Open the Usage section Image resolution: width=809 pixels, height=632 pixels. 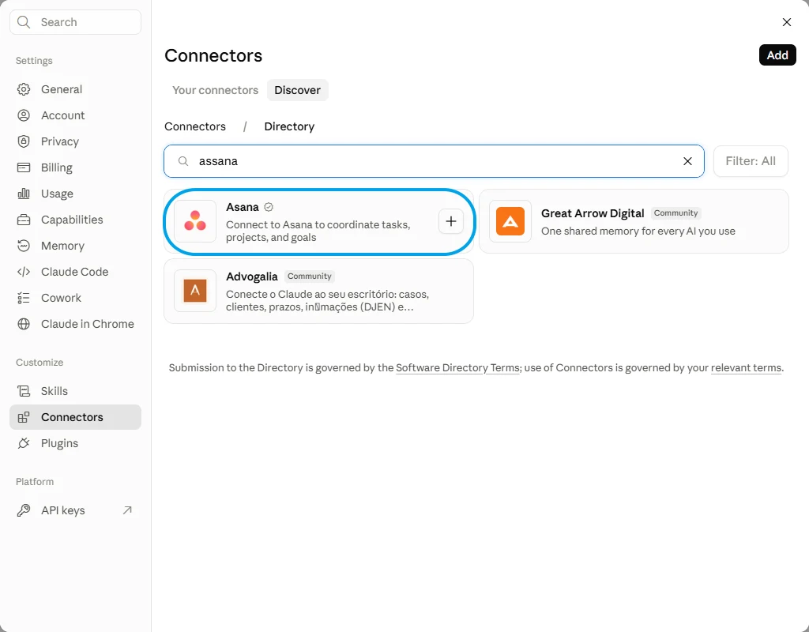tap(75, 194)
